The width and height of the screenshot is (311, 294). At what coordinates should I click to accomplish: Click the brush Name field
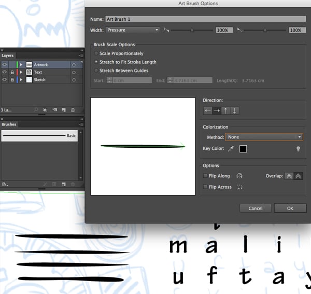(205, 19)
